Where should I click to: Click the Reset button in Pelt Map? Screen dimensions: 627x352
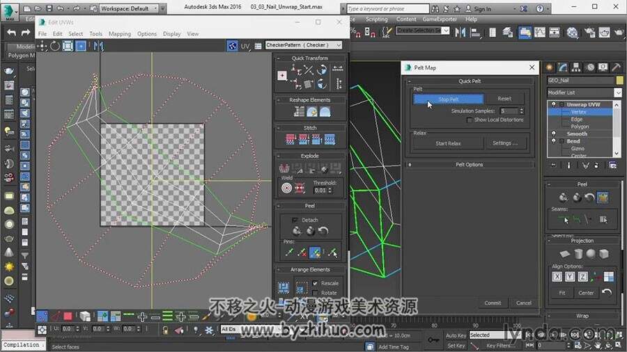coord(504,99)
